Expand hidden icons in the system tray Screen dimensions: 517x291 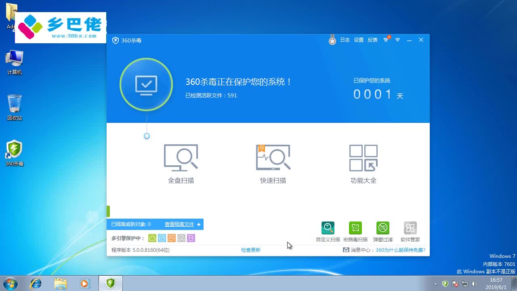pos(436,283)
